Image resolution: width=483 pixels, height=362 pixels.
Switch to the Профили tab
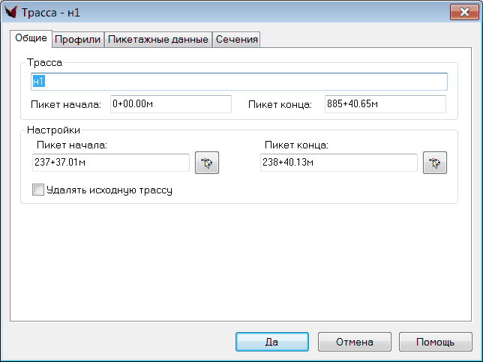[78, 40]
